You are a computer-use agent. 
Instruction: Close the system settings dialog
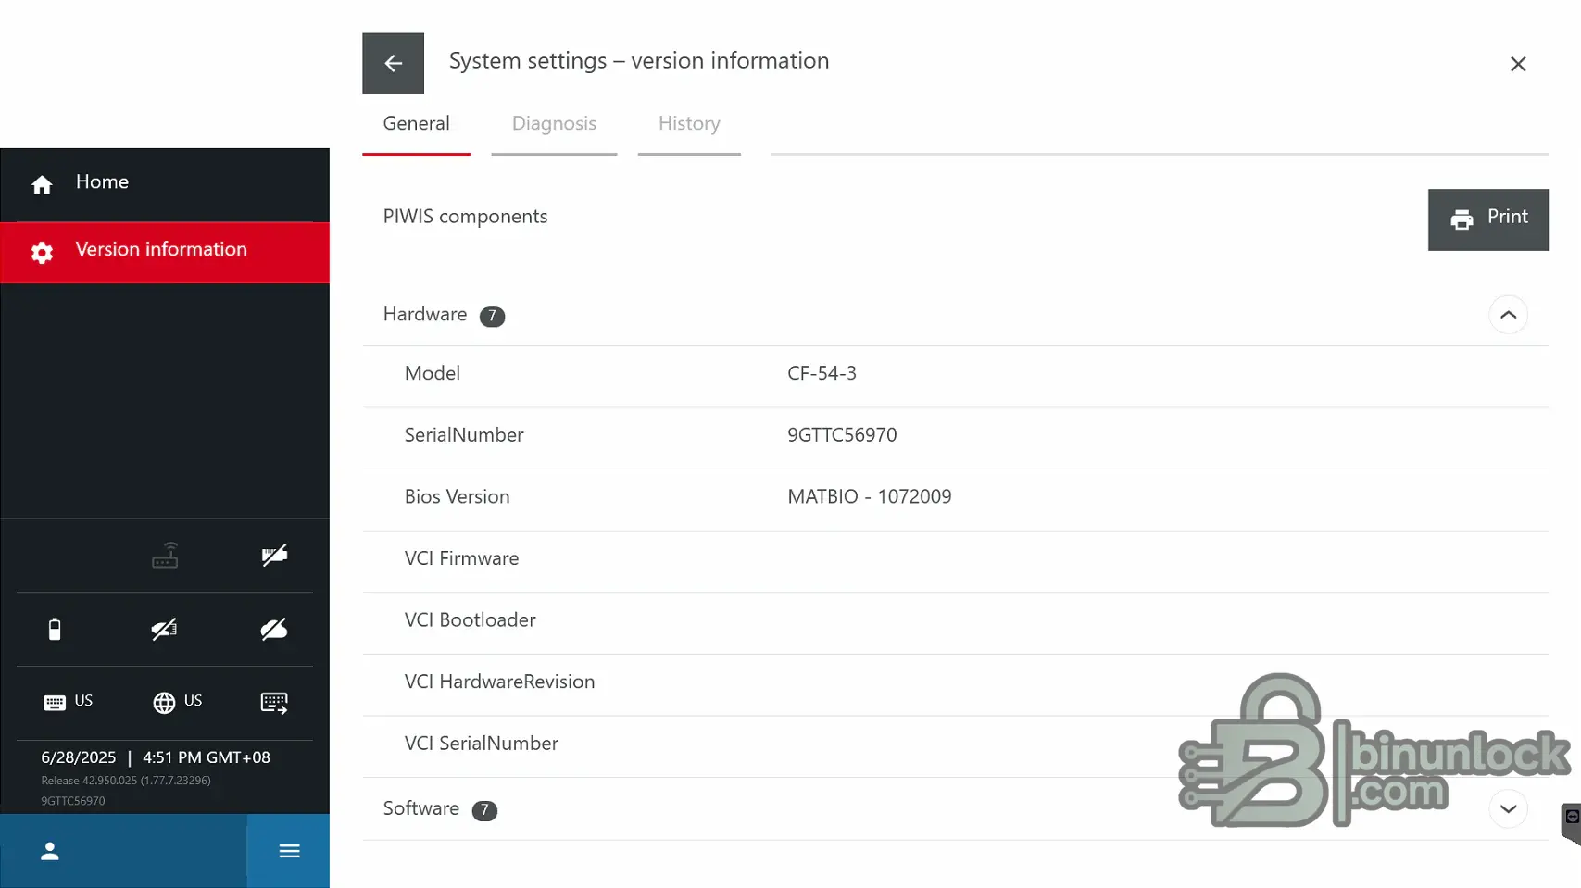[1518, 64]
